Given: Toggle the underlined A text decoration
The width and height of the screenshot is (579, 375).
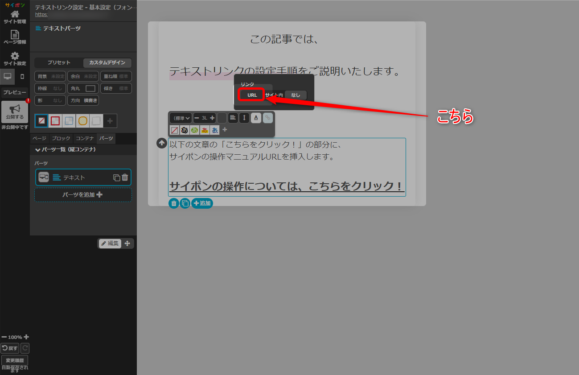Looking at the screenshot, I should [256, 118].
